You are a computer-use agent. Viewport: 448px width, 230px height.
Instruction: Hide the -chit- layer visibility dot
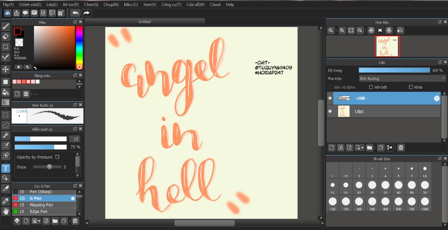click(x=330, y=98)
